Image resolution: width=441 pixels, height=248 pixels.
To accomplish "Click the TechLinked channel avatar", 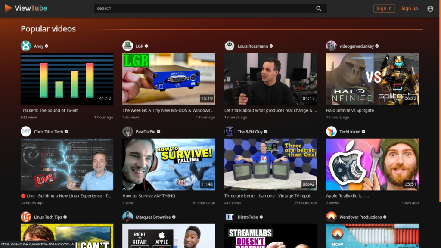I will coord(331,132).
